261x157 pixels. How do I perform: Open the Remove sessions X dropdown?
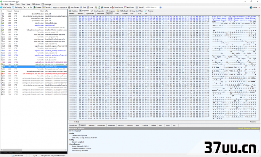coord(25,8)
